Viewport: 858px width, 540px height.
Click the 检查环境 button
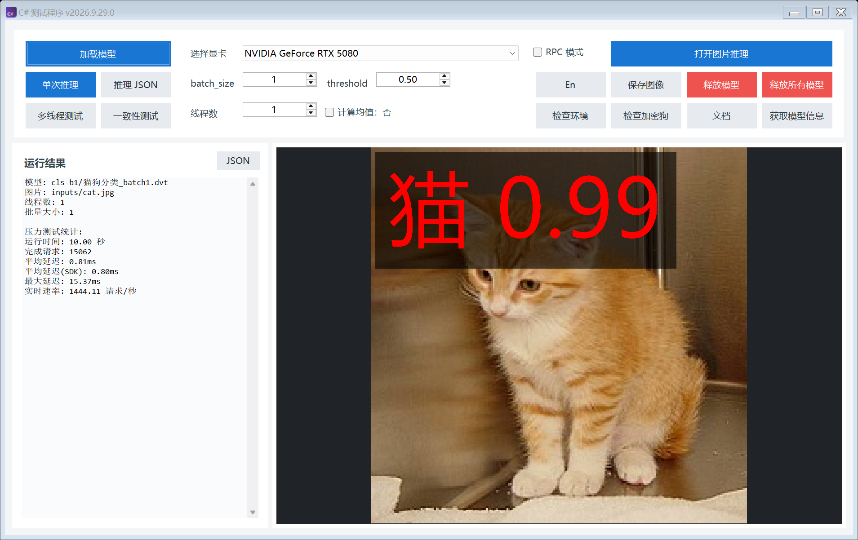pyautogui.click(x=570, y=116)
